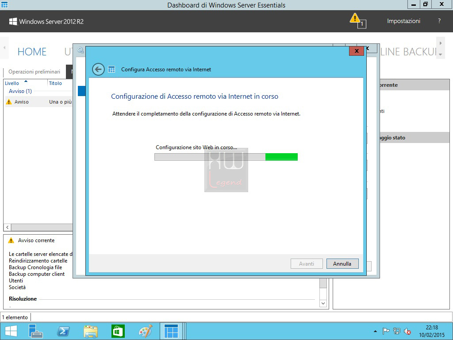Show hidden tray icons arrow
453x340 pixels.
(375, 331)
